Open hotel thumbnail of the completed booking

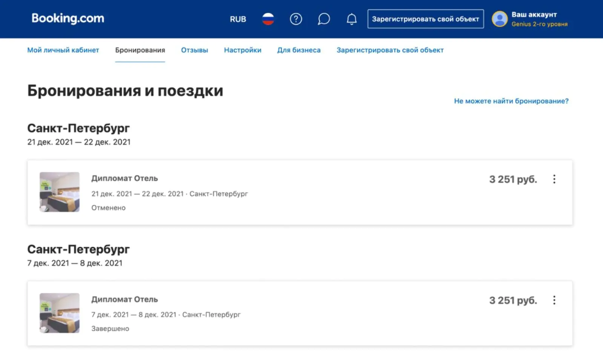(x=60, y=313)
